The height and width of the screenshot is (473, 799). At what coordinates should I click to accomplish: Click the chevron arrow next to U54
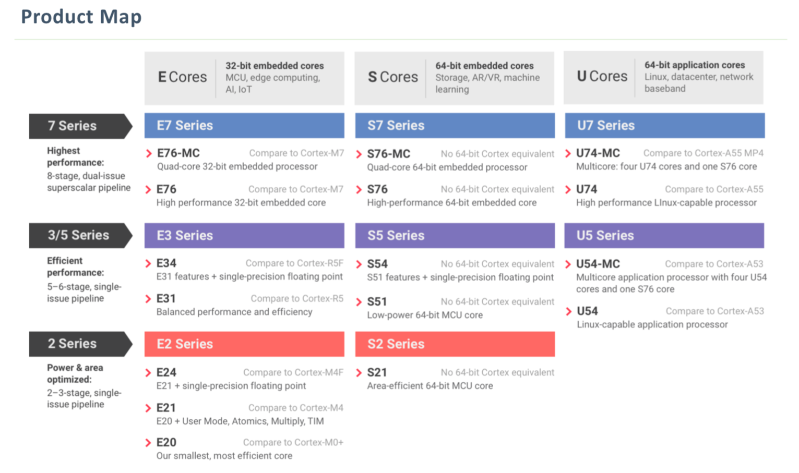coord(568,311)
